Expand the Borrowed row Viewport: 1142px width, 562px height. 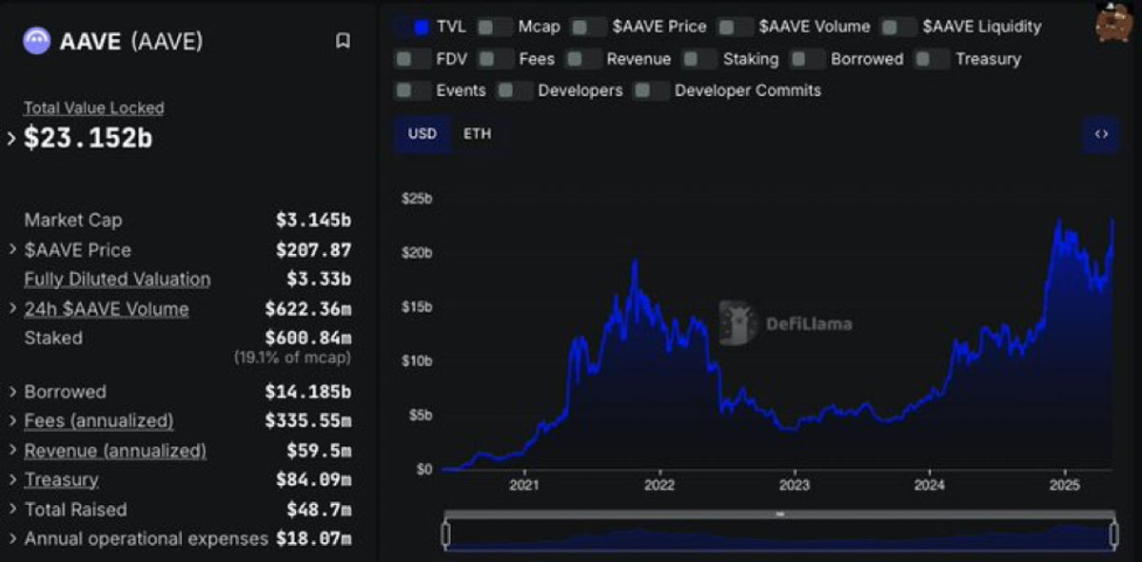(11, 392)
